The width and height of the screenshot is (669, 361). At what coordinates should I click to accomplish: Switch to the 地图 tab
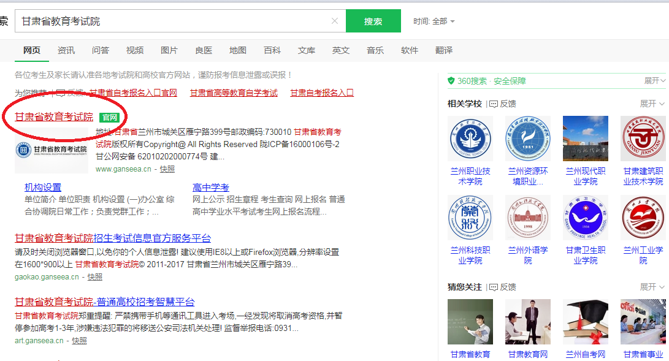coord(238,50)
